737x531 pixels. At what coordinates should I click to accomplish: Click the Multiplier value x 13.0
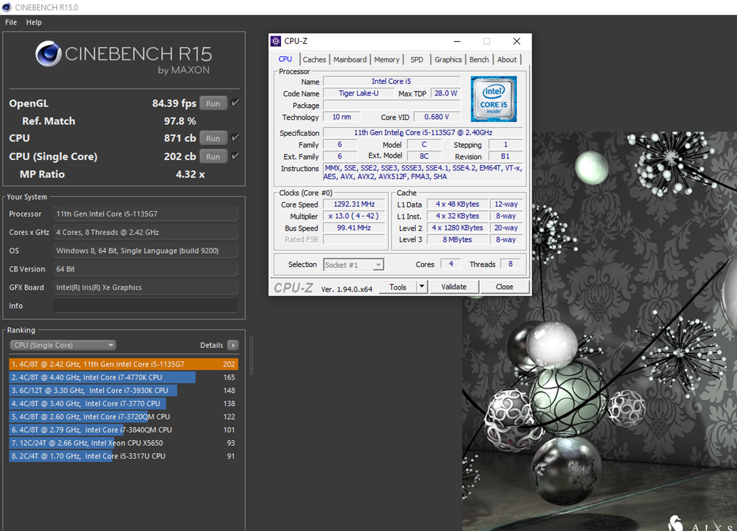(354, 216)
